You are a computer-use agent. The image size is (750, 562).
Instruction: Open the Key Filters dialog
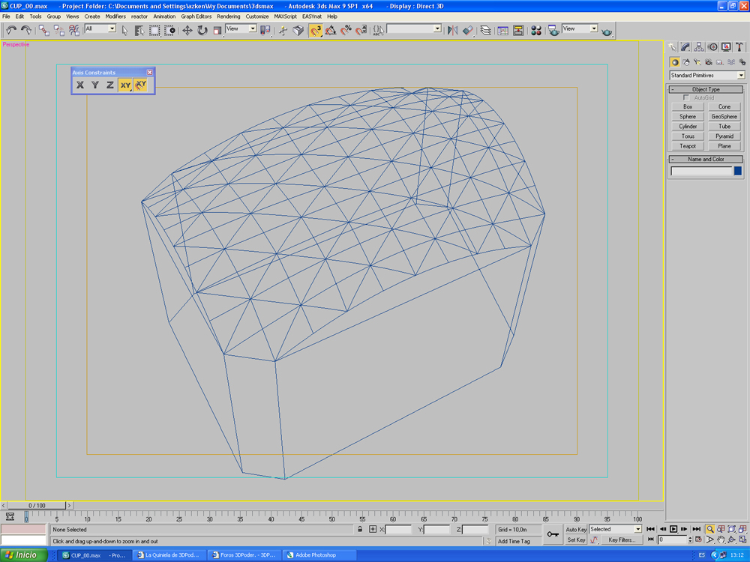point(621,540)
